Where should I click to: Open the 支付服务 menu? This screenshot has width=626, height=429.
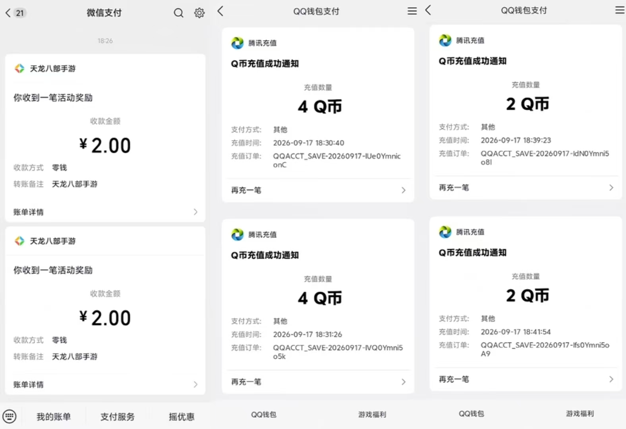coord(118,417)
